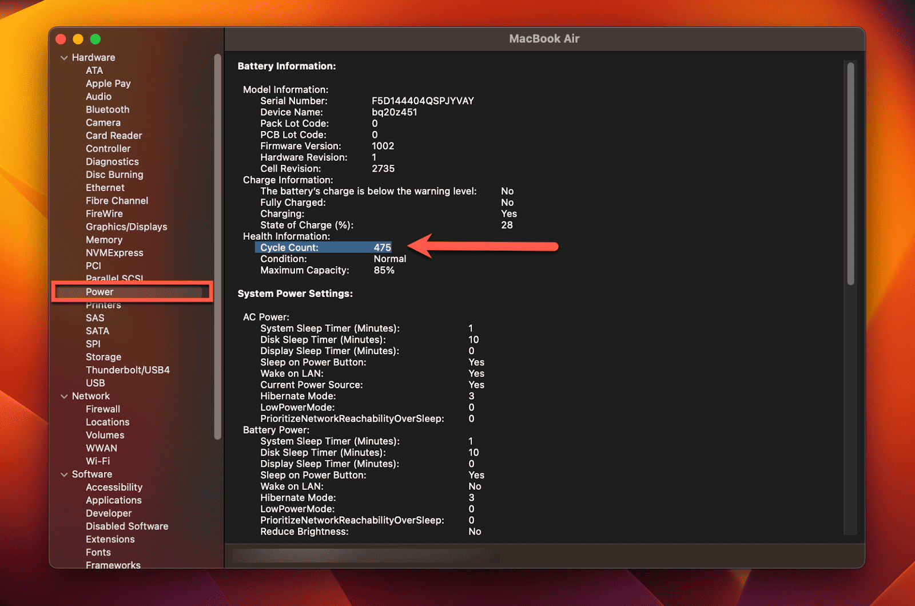
Task: Select the Power sidebar item
Action: tap(132, 292)
